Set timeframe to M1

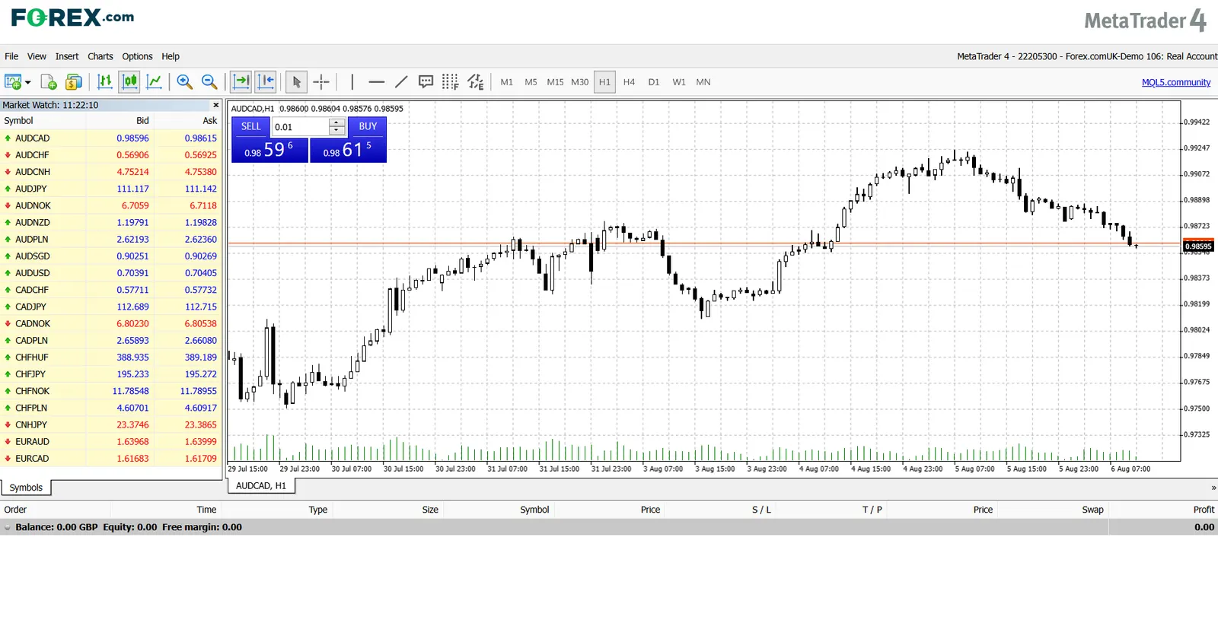(507, 82)
